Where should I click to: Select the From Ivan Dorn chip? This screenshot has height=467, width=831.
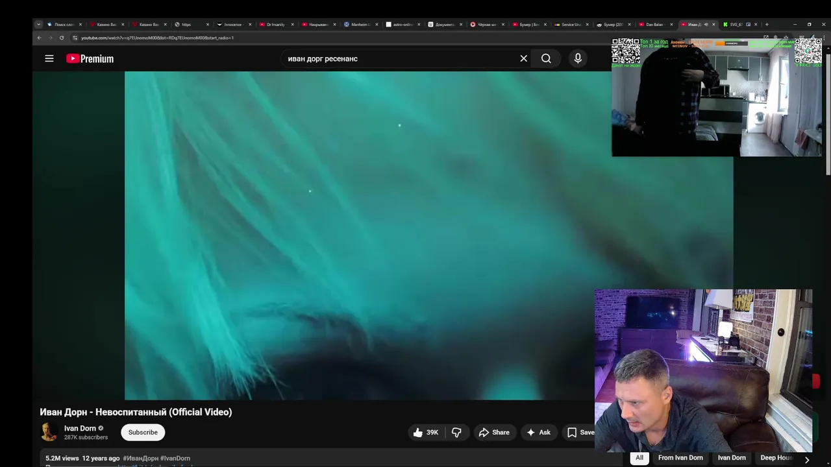[x=680, y=458]
